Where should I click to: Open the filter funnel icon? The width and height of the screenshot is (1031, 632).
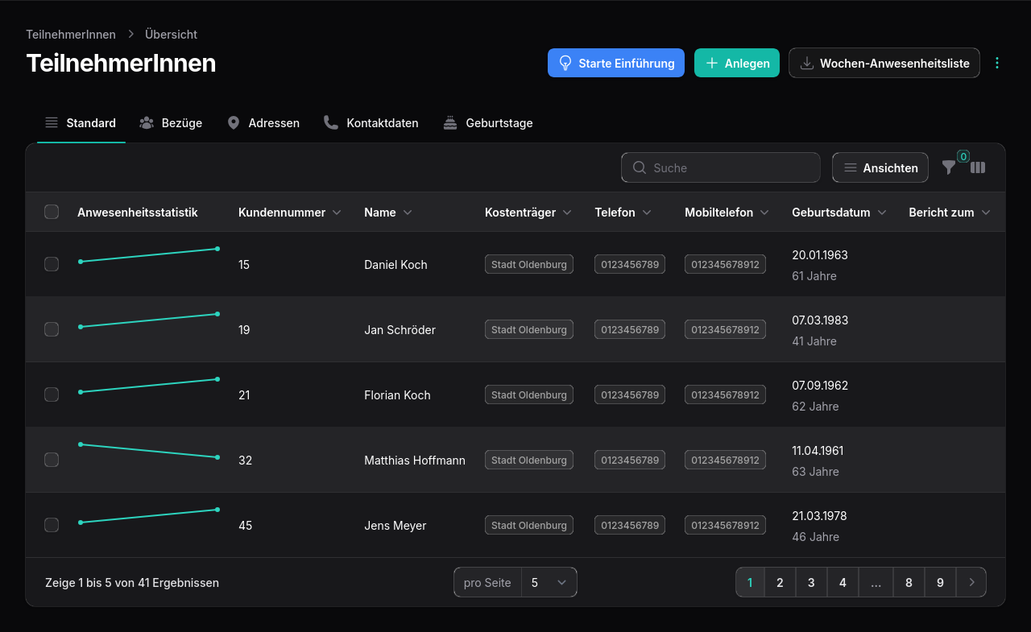tap(949, 167)
